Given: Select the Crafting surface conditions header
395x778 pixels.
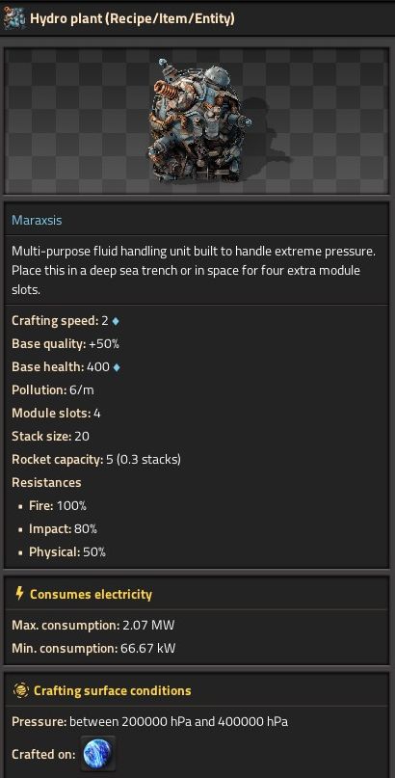Looking at the screenshot, I should coord(112,690).
